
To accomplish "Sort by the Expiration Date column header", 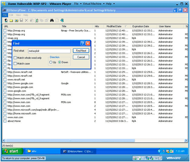I will pos(143,26).
